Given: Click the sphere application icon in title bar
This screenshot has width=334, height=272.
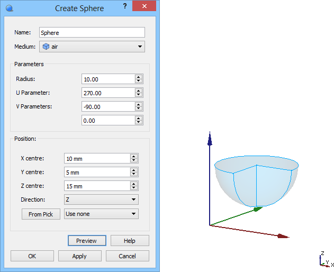Looking at the screenshot, I should coord(10,8).
